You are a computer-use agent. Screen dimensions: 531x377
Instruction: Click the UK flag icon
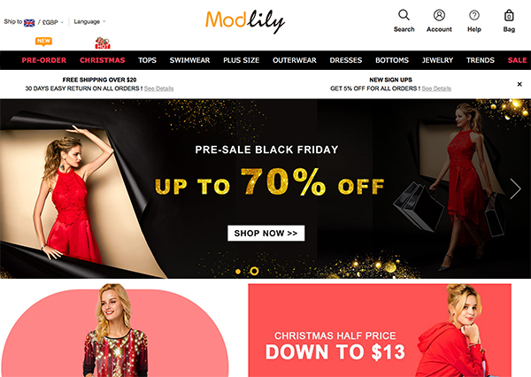tap(29, 23)
